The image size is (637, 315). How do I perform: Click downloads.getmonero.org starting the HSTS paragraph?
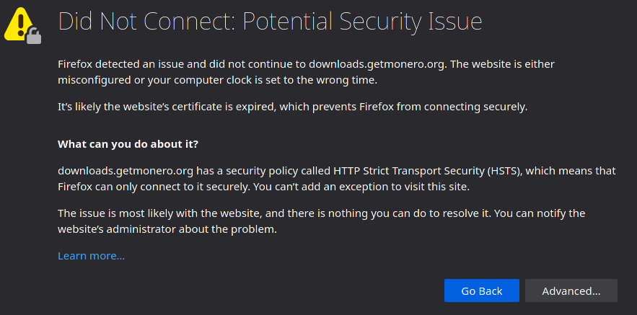[126, 171]
